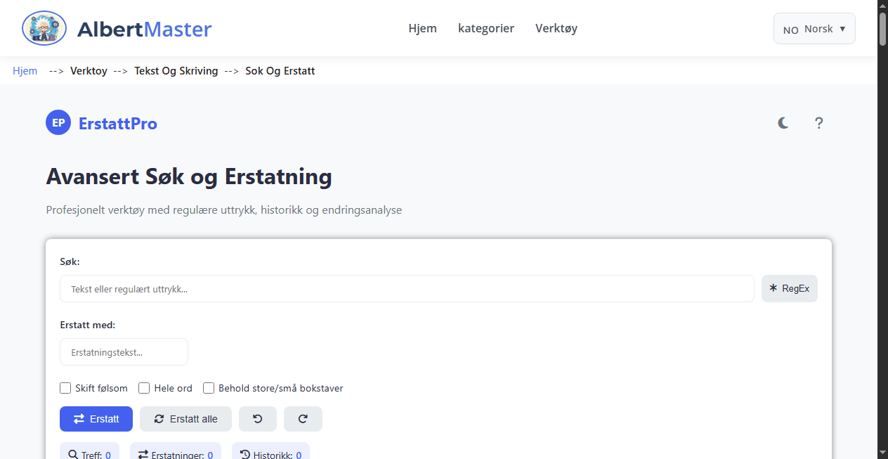Viewport: 888px width, 459px height.
Task: Check the Hele ord option
Action: [144, 388]
